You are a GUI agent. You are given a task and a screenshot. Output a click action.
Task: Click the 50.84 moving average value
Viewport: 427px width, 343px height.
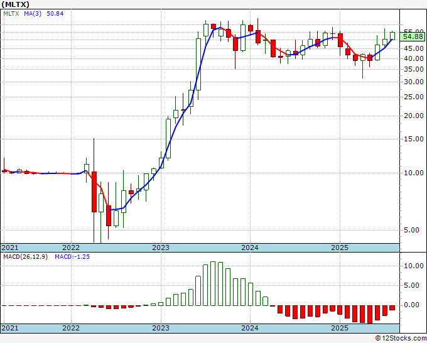55,13
